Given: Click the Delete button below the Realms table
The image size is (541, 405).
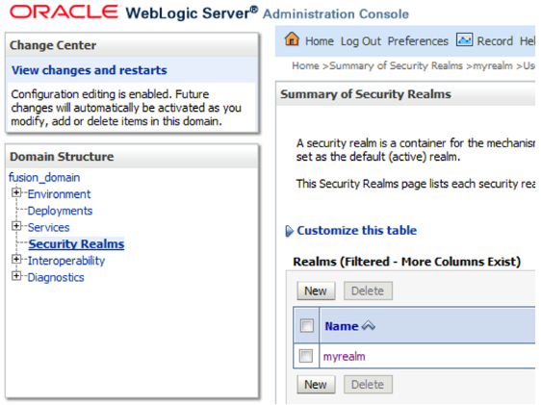Looking at the screenshot, I should 368,384.
